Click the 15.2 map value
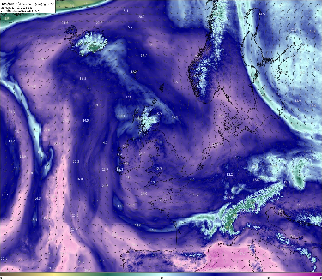 (x=95, y=201)
